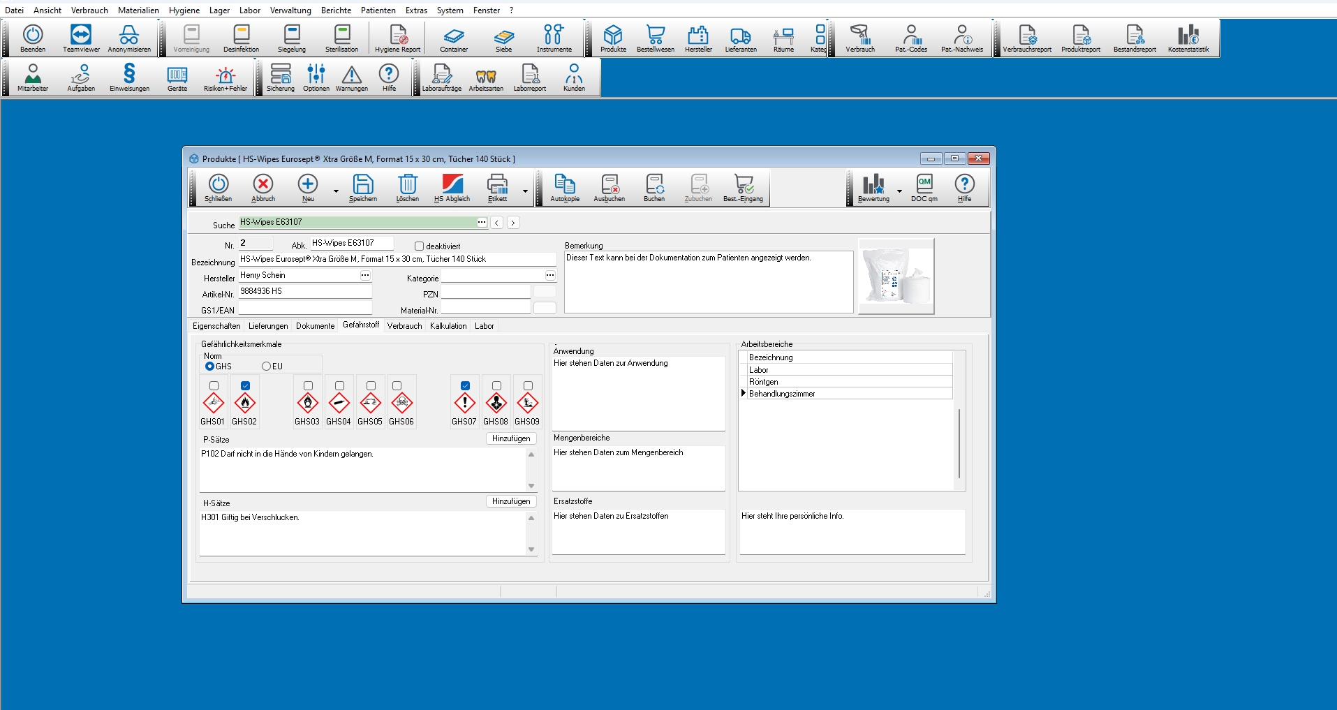Switch to the Kalkulation tab

[x=448, y=326]
